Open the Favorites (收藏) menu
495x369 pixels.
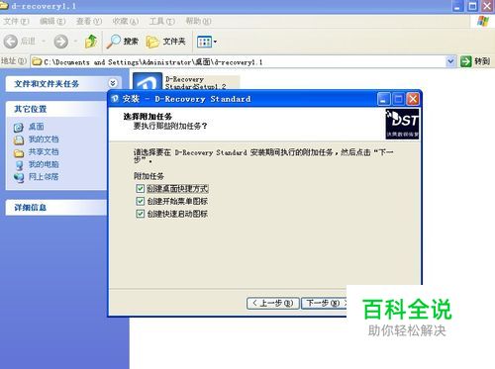point(125,22)
